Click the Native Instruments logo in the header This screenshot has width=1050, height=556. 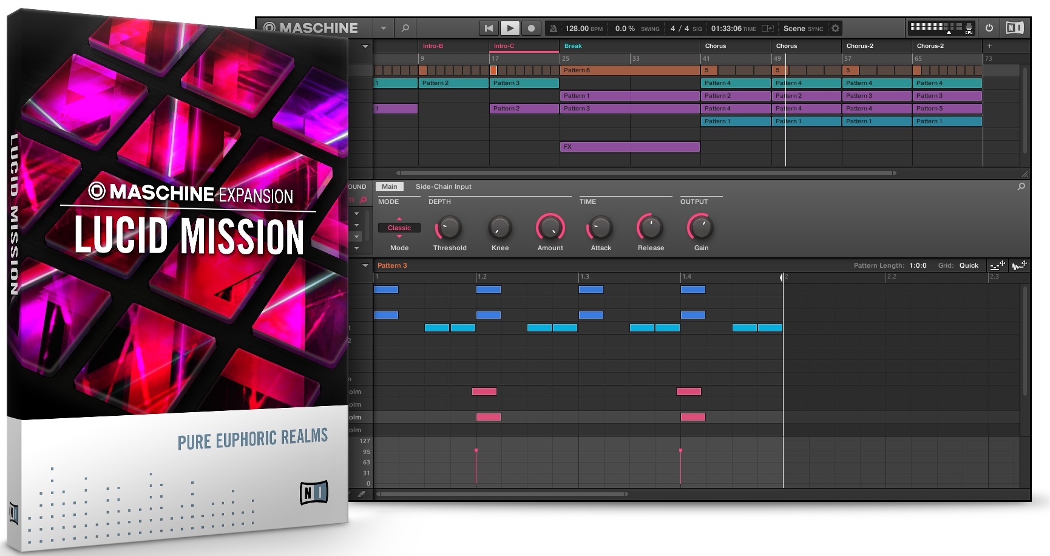1014,28
